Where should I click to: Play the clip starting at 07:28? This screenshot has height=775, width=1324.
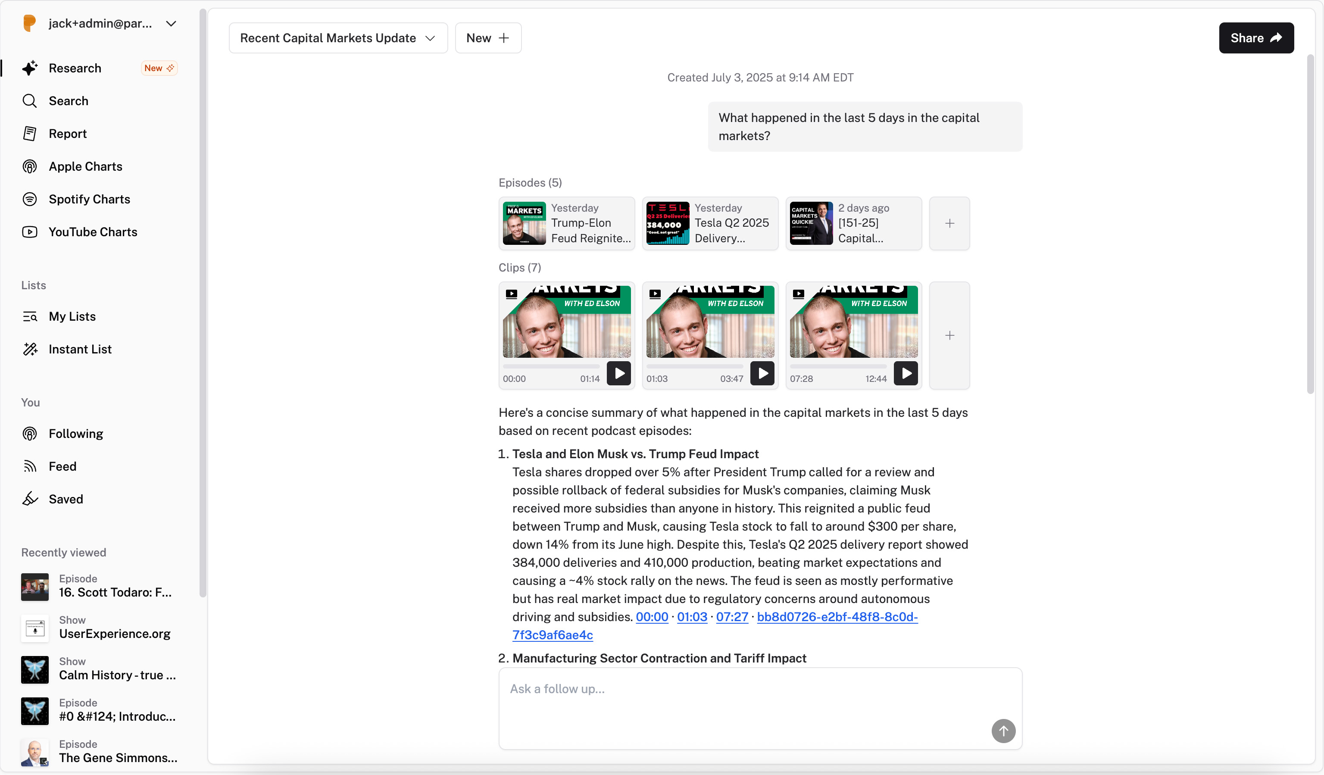[906, 373]
